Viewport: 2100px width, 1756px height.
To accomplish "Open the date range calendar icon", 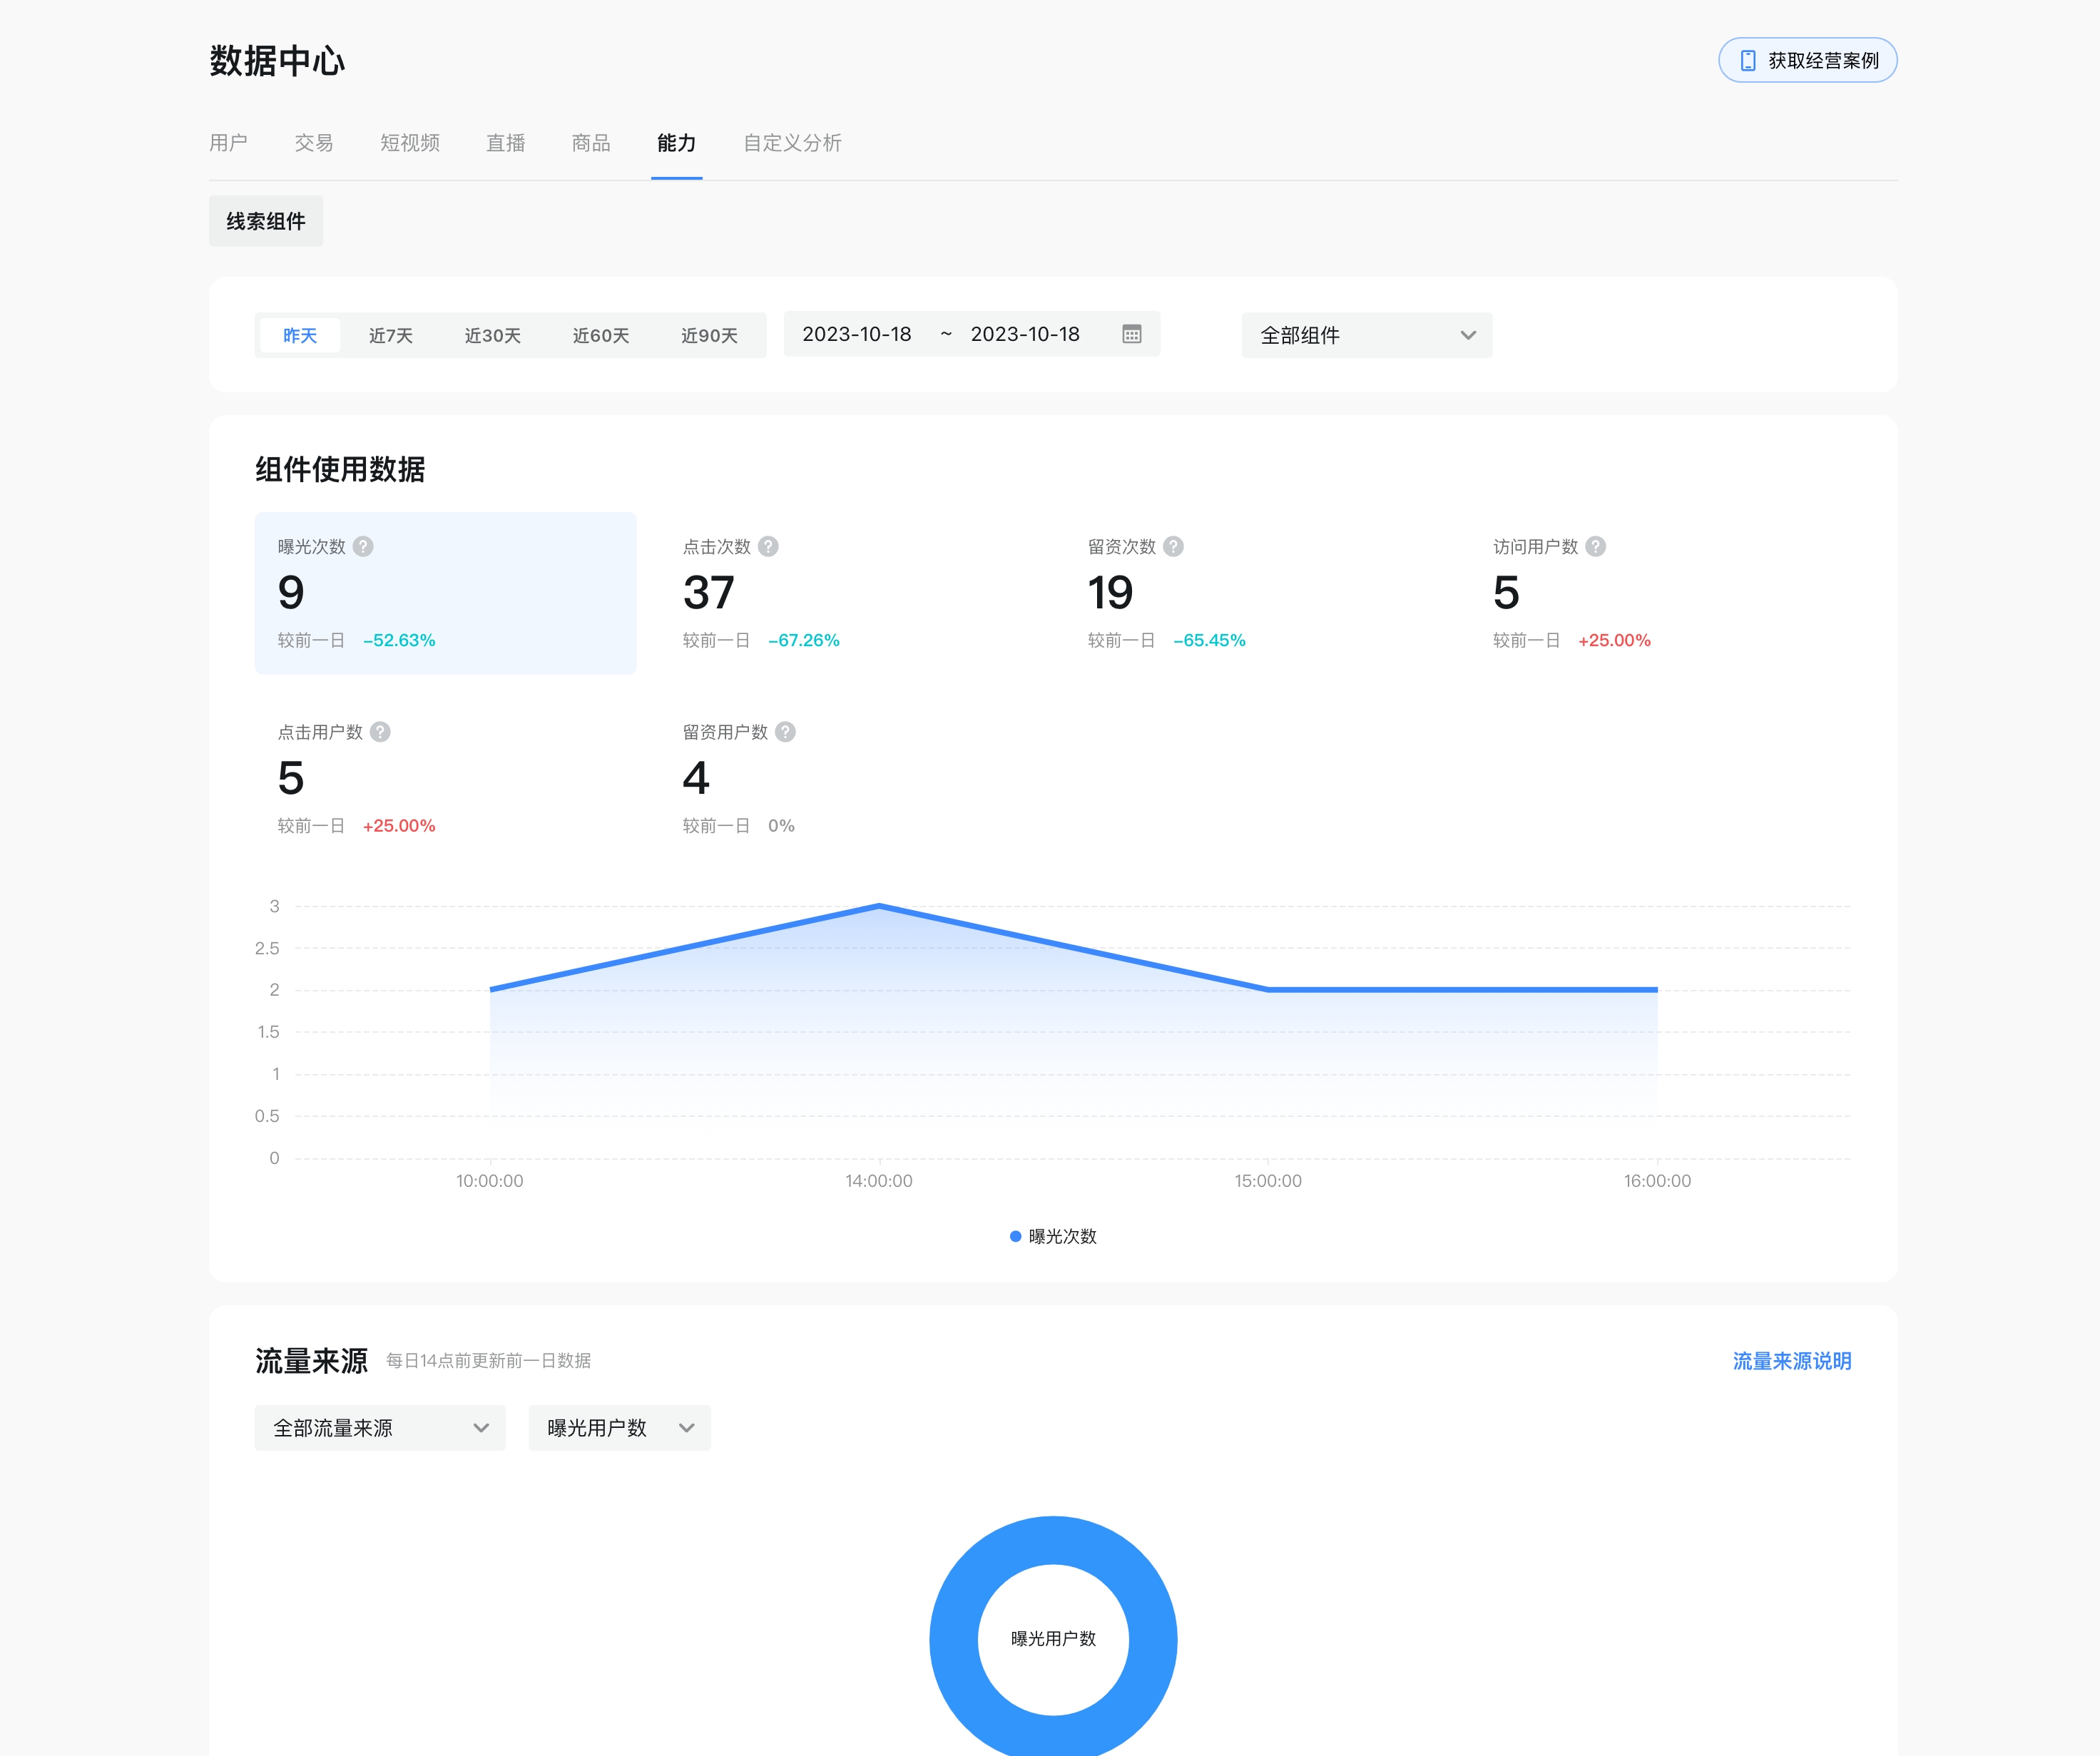I will [1131, 334].
